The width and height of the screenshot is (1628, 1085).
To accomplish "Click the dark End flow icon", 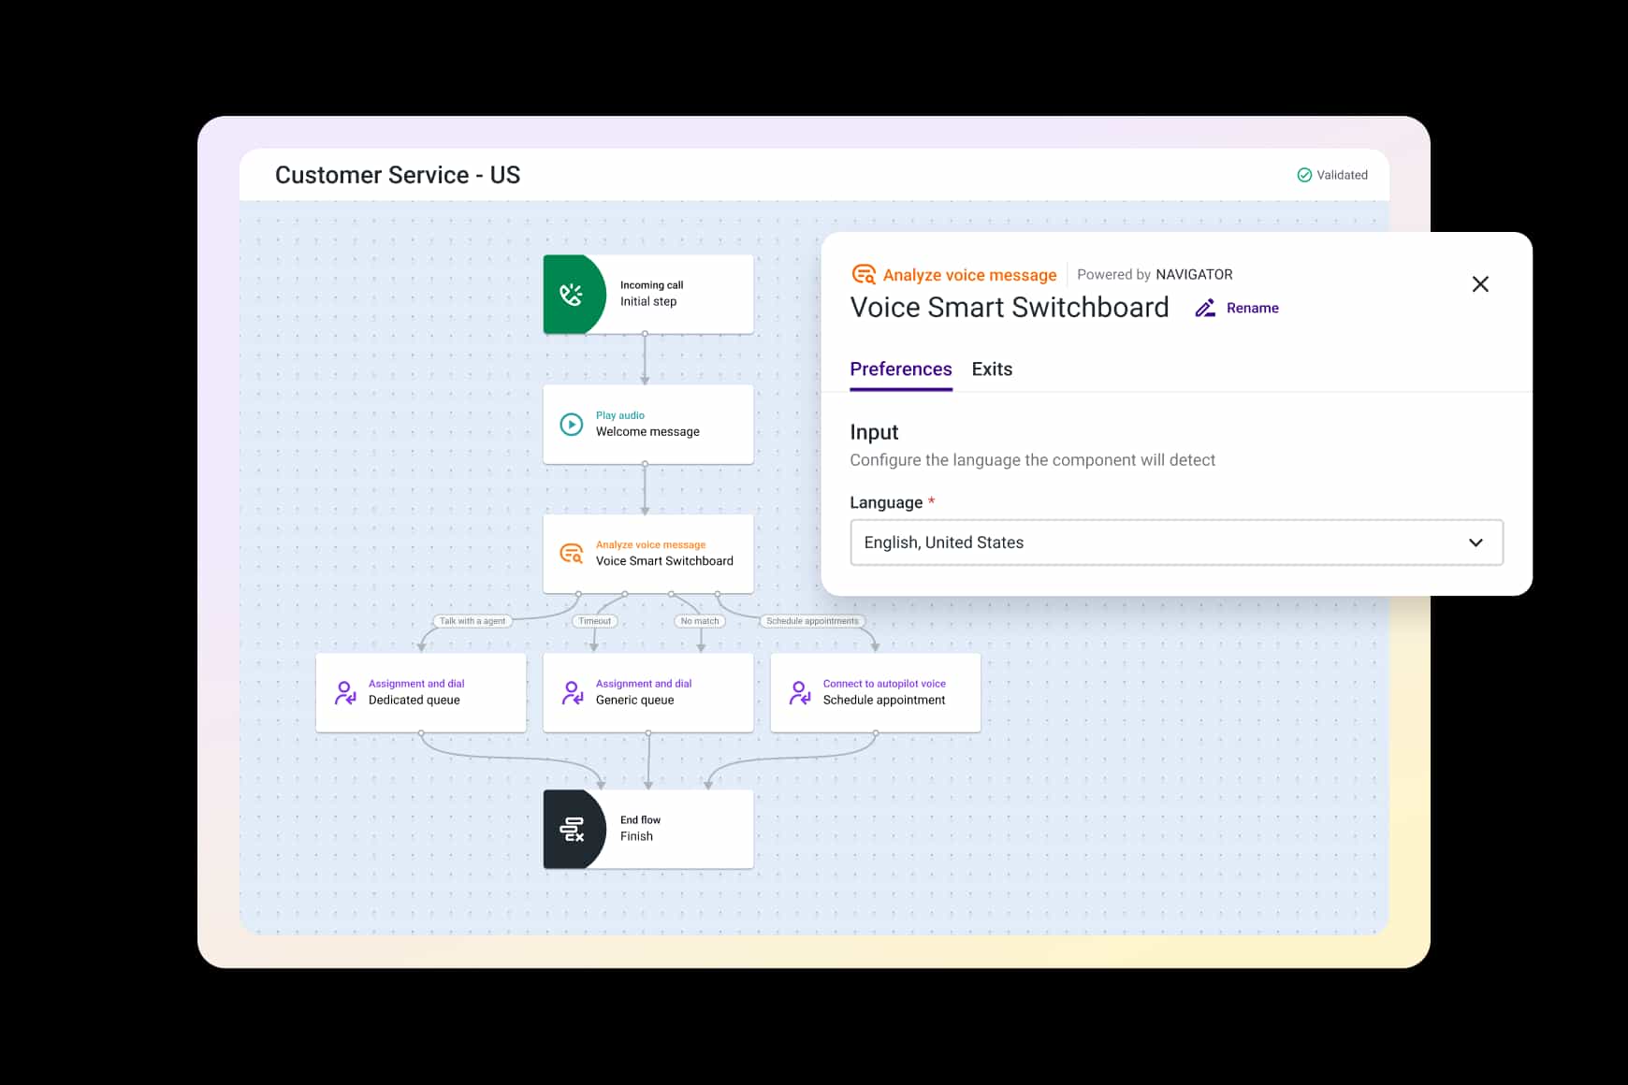I will coord(572,830).
